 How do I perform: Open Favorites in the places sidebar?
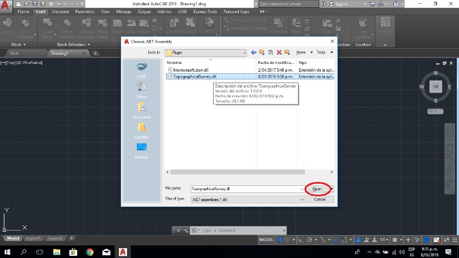point(142,131)
